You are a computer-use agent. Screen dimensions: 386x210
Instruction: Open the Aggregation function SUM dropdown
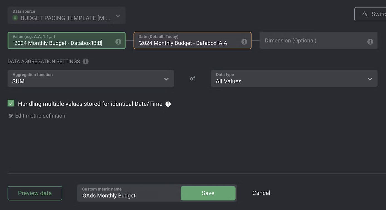[x=91, y=79]
